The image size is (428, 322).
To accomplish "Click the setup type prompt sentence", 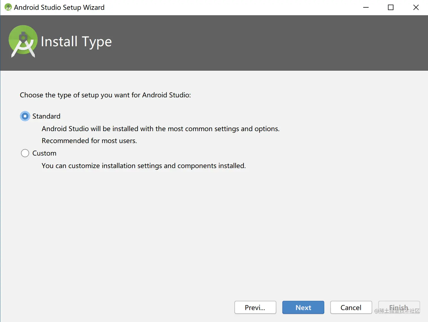I will tap(105, 95).
